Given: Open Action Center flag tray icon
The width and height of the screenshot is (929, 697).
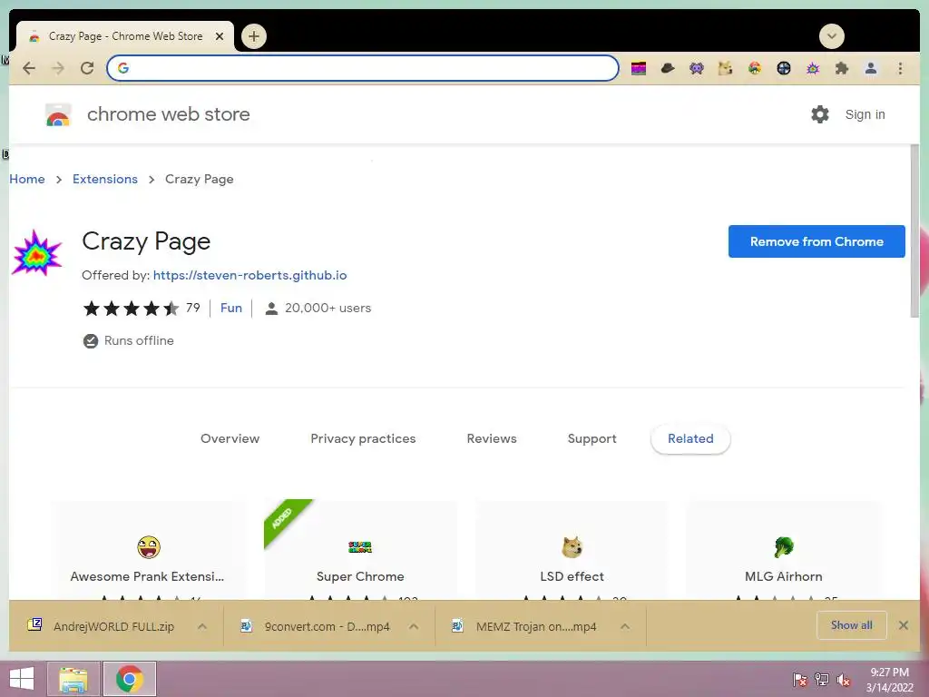Looking at the screenshot, I should (800, 679).
